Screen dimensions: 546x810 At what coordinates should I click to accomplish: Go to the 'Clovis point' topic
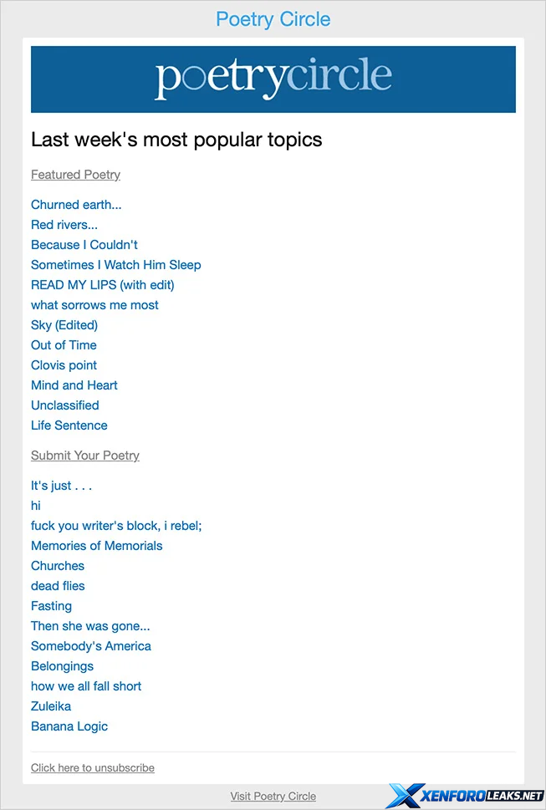click(x=64, y=365)
